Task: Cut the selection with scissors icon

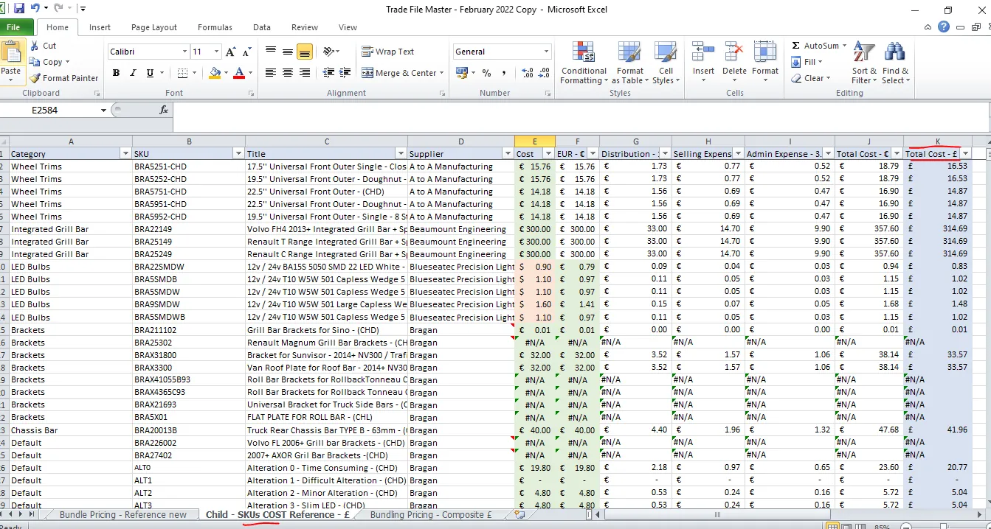Action: point(43,46)
